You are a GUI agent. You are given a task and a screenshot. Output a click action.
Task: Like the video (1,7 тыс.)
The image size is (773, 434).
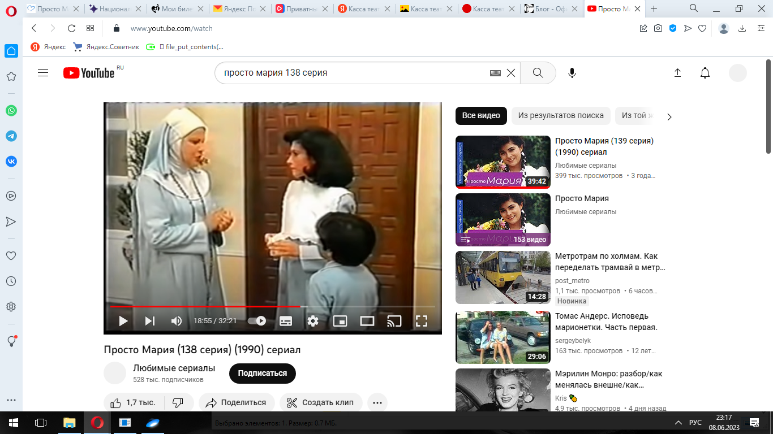(134, 402)
